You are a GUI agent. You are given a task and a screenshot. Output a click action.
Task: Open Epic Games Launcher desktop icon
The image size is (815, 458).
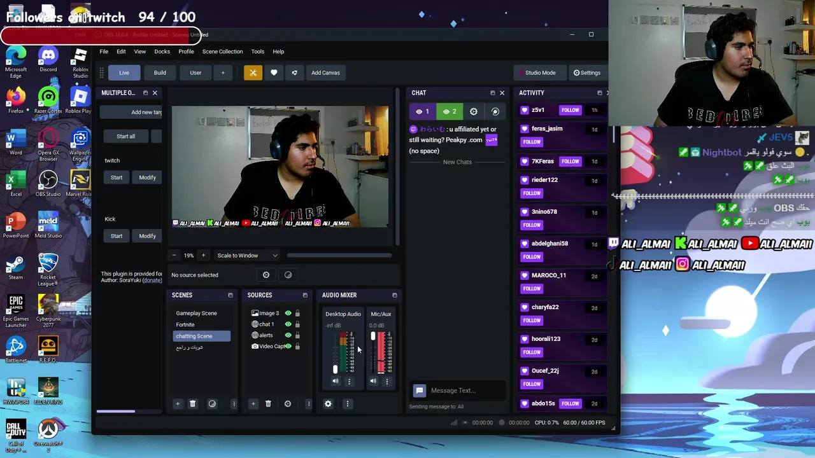16,311
